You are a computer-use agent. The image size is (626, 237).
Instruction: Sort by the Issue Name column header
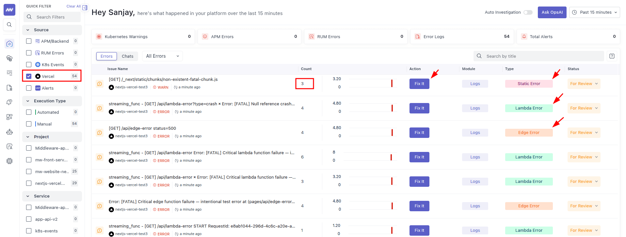(118, 69)
